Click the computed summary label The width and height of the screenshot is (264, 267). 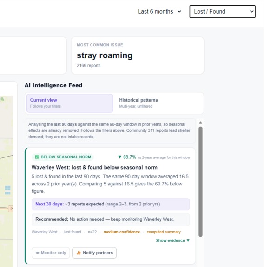pos(164,232)
